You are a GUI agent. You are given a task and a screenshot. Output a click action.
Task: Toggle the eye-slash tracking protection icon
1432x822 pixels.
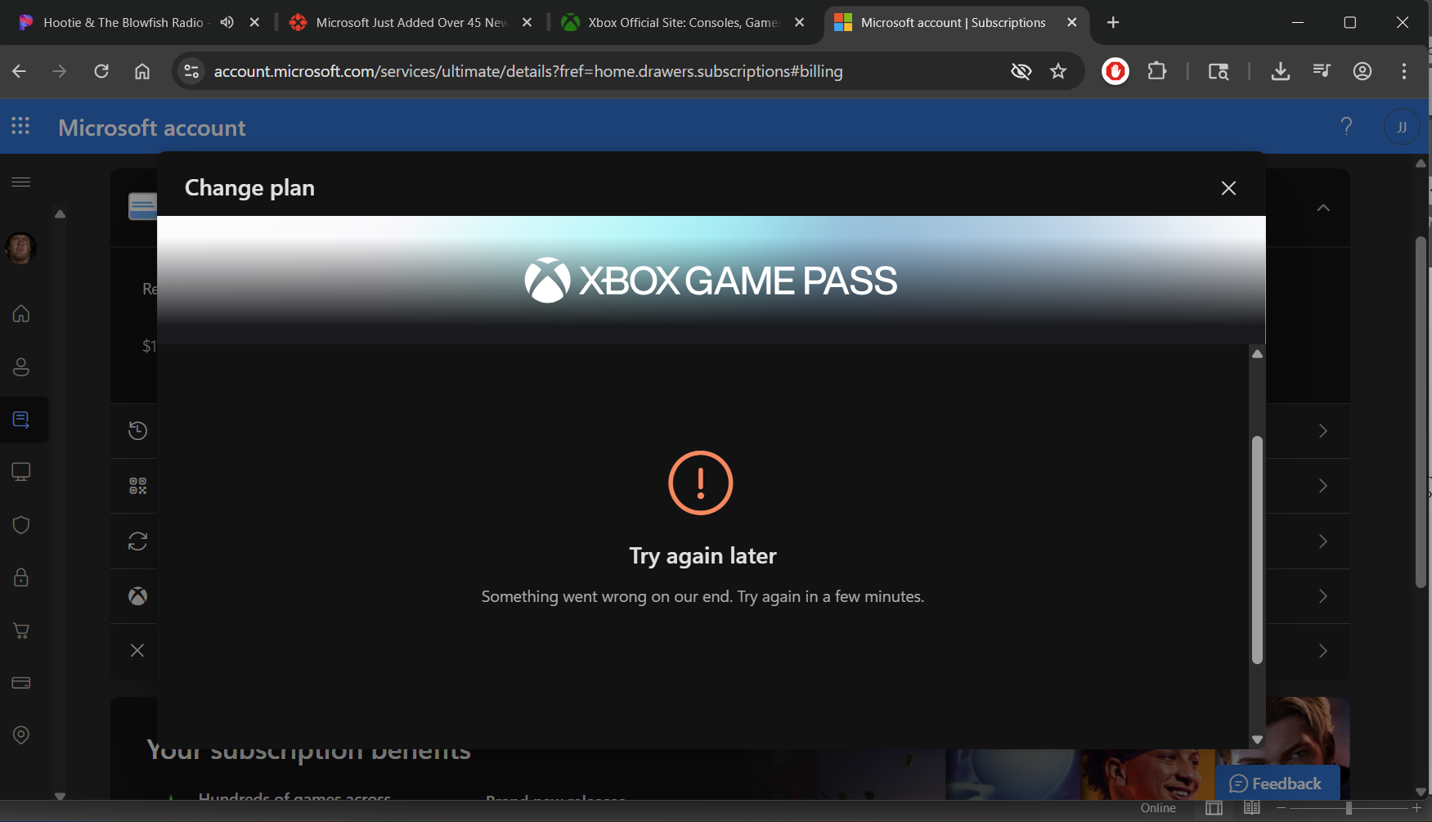click(x=1021, y=71)
